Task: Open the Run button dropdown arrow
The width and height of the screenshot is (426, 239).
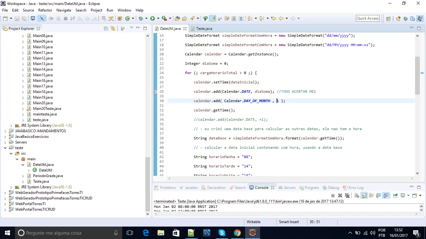Action: (158, 19)
